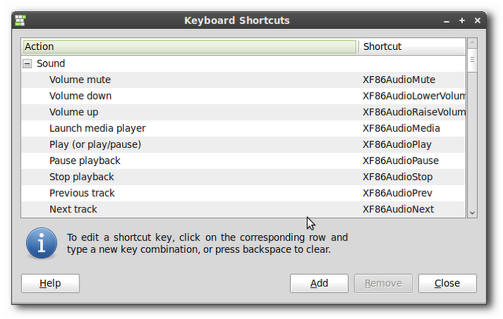Click the scrollbar down arrow

click(x=472, y=212)
